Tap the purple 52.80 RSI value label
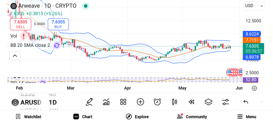Image resolution: width=273 pixels, height=123 pixels. (251, 80)
